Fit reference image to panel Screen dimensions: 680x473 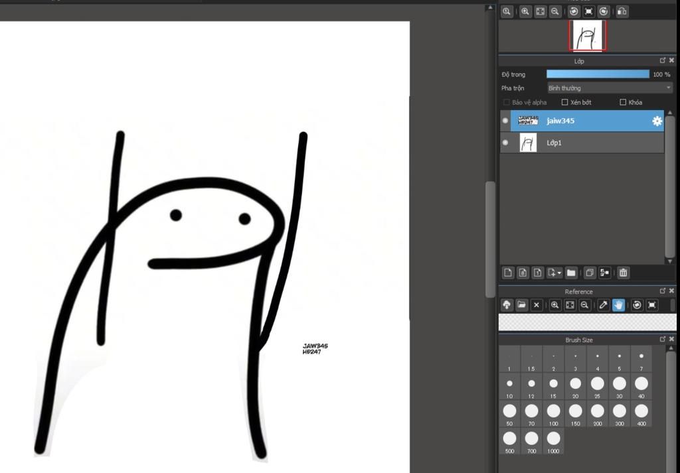pos(570,305)
